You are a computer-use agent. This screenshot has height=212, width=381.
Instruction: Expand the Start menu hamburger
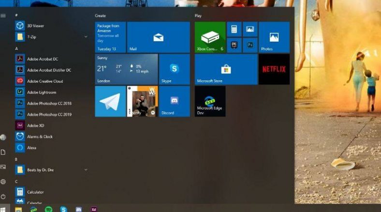pyautogui.click(x=3, y=15)
